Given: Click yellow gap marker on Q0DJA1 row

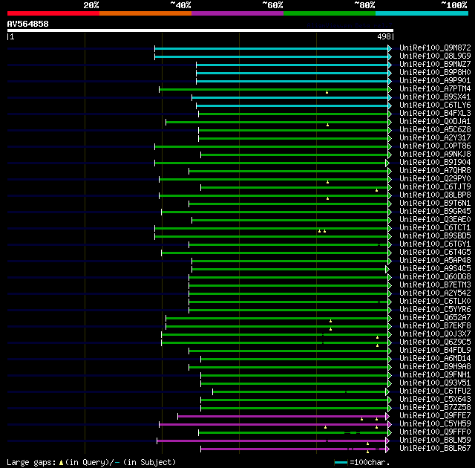Looking at the screenshot, I should point(327,125).
